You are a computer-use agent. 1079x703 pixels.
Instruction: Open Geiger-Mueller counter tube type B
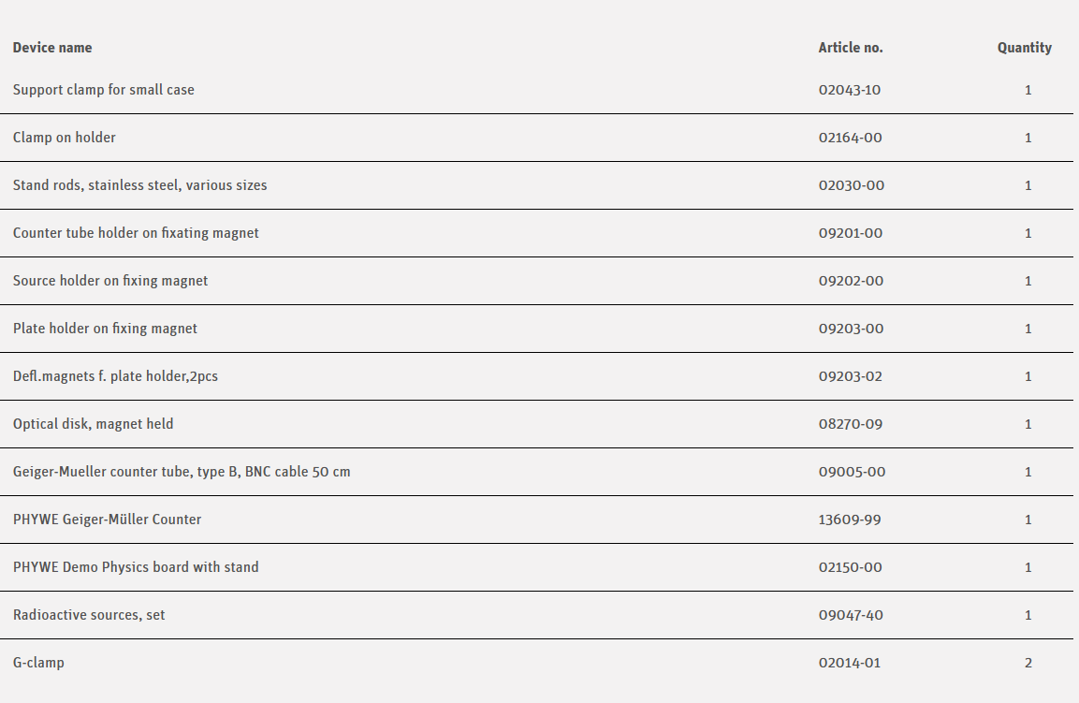[x=182, y=472]
